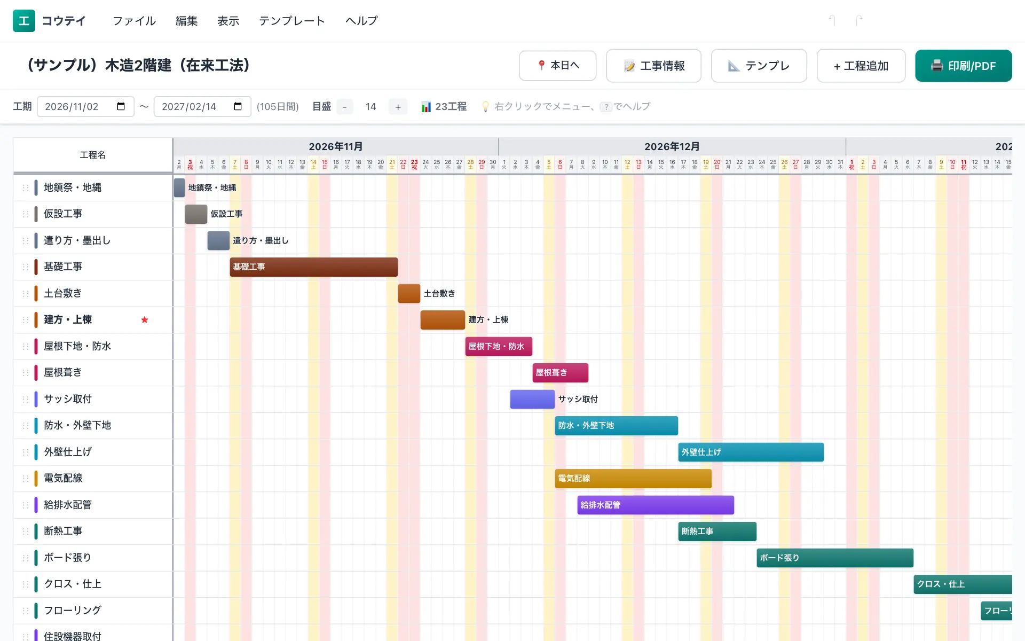Open the ファイル menu
The height and width of the screenshot is (641, 1025).
pos(134,21)
